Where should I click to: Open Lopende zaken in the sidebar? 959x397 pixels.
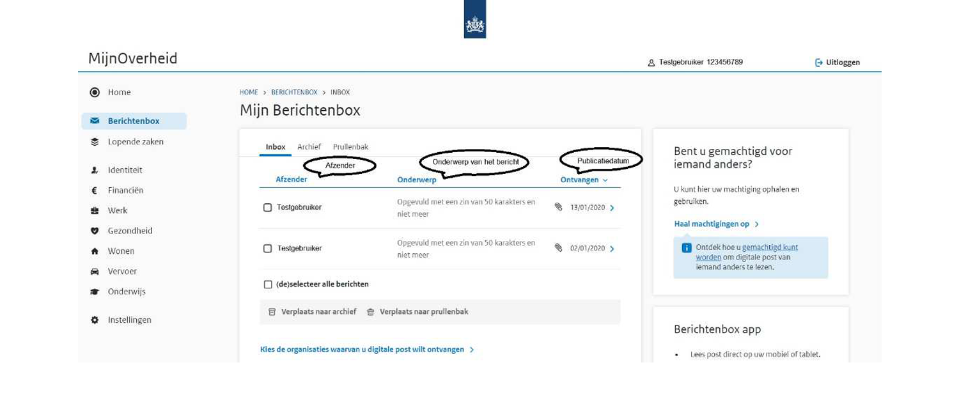coord(136,142)
